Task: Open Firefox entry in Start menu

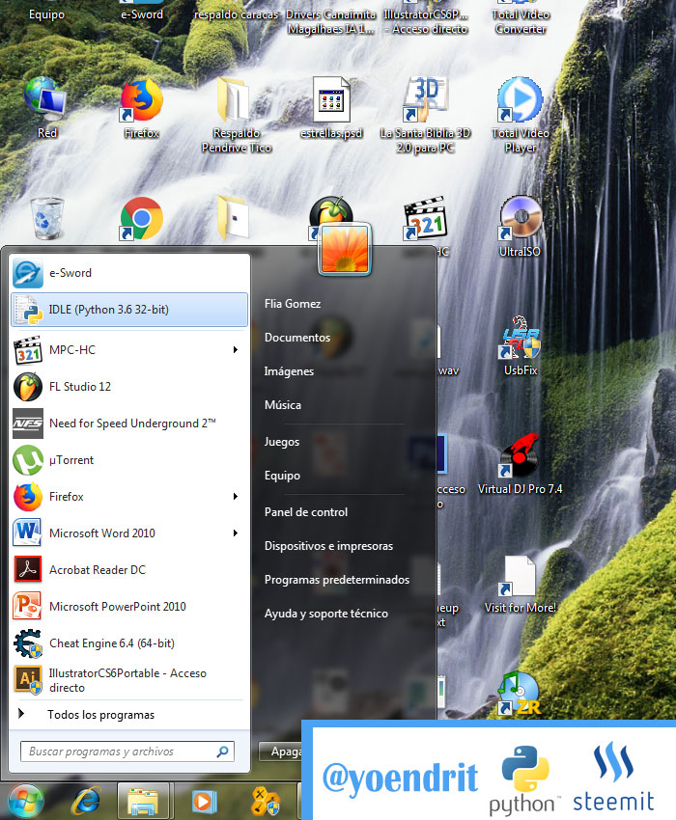Action: click(x=128, y=496)
